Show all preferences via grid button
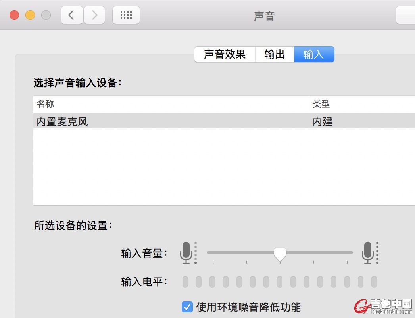The height and width of the screenshot is (318, 415). 126,15
